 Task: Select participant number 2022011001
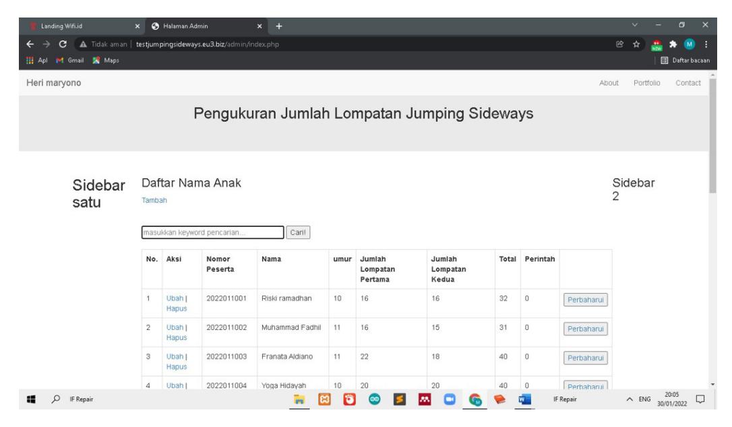[226, 298]
